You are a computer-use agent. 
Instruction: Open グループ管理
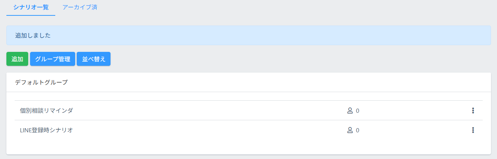pos(53,59)
